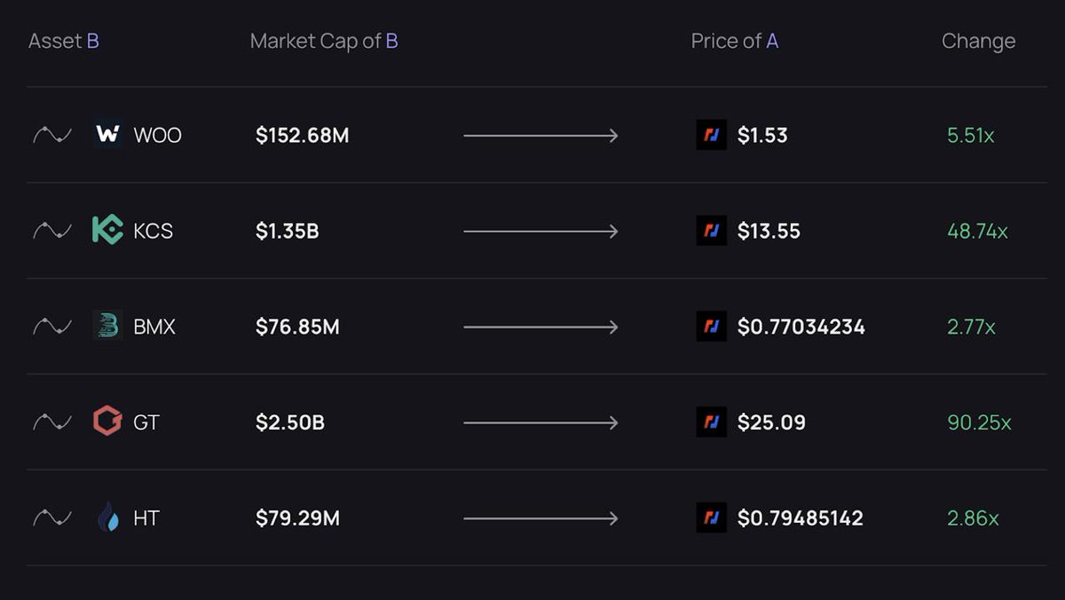The height and width of the screenshot is (600, 1065).
Task: Open the chart icon in WOO row
Action: click(x=52, y=135)
